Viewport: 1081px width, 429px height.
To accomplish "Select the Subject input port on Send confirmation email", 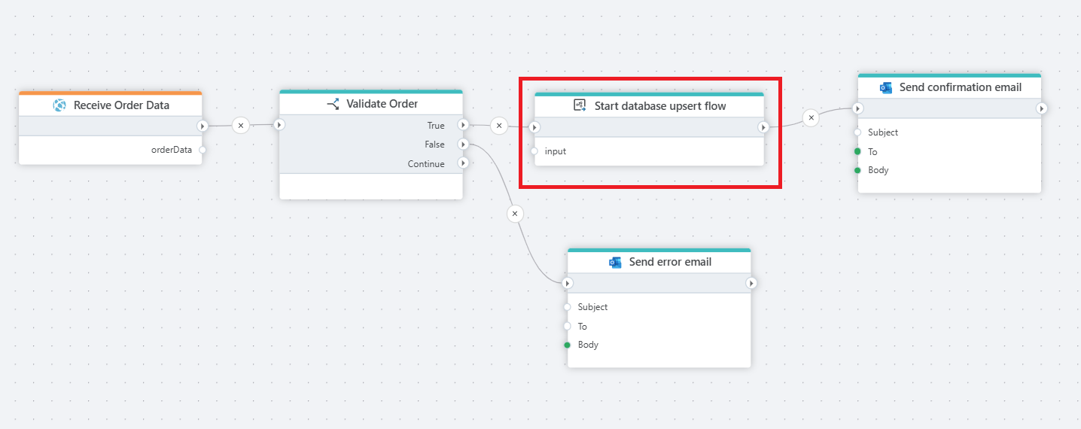I will (857, 132).
